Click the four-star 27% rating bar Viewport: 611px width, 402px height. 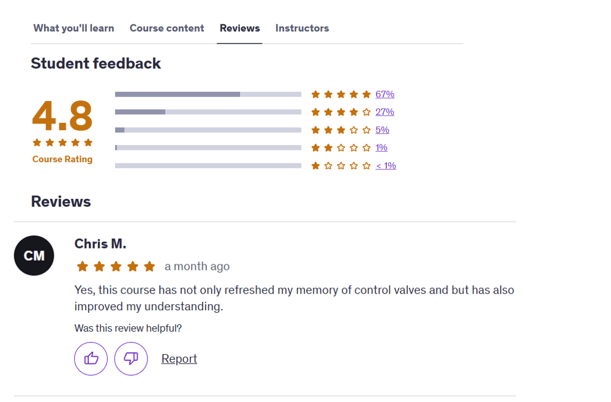point(208,112)
